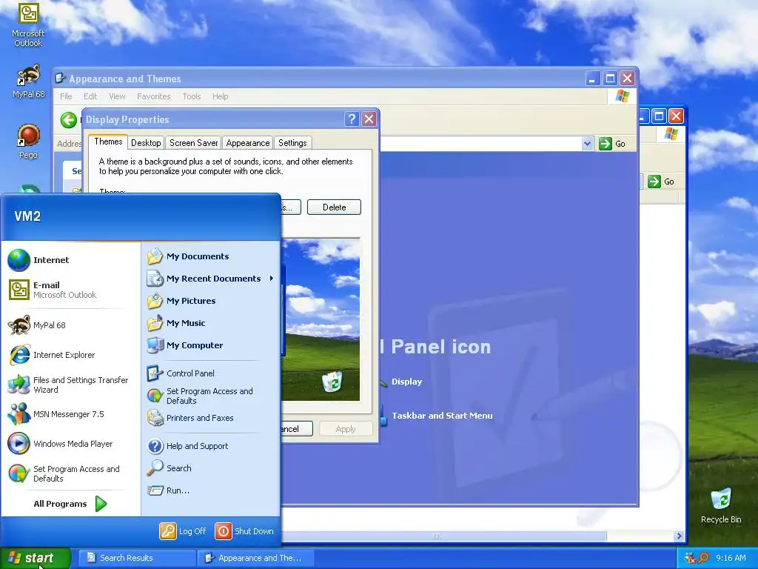Start MSN Messenger 7.5
The image size is (758, 569).
coord(56,414)
